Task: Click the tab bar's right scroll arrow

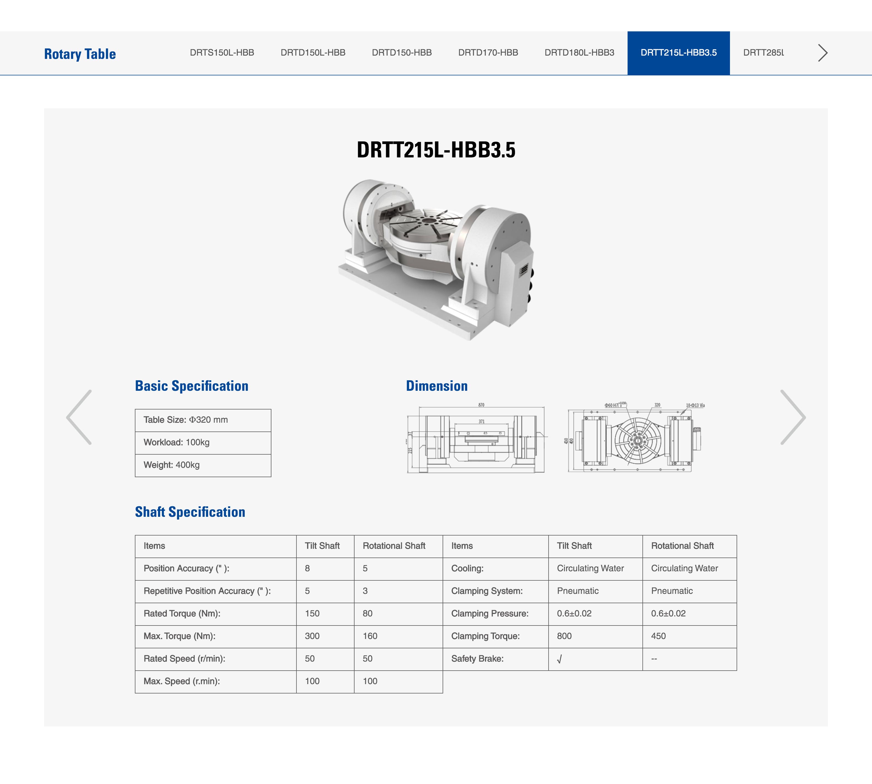Action: point(822,53)
